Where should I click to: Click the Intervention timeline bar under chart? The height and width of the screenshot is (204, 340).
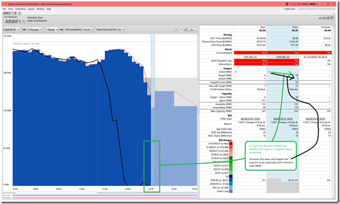105,198
